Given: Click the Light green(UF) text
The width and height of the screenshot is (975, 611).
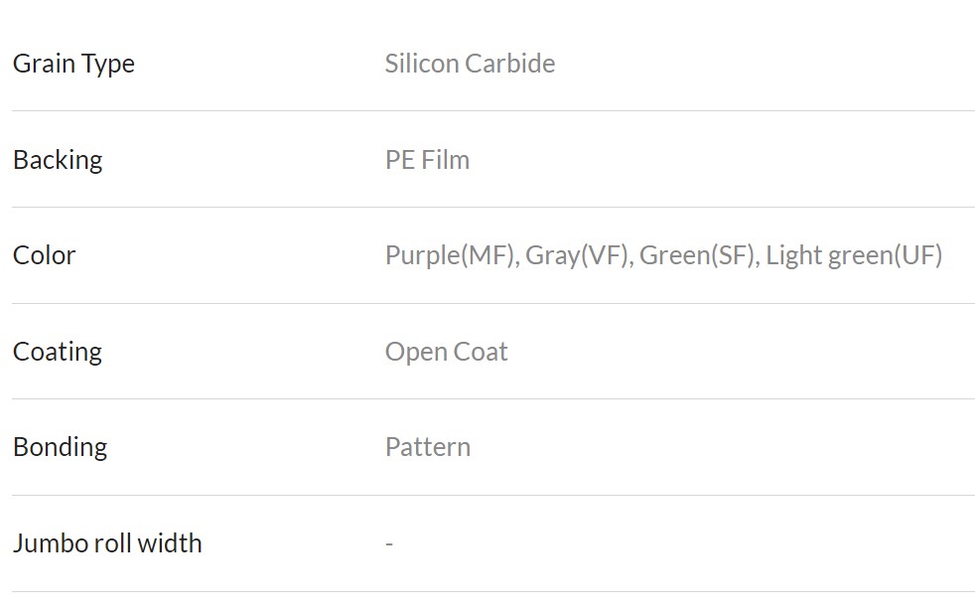Looking at the screenshot, I should tap(854, 255).
